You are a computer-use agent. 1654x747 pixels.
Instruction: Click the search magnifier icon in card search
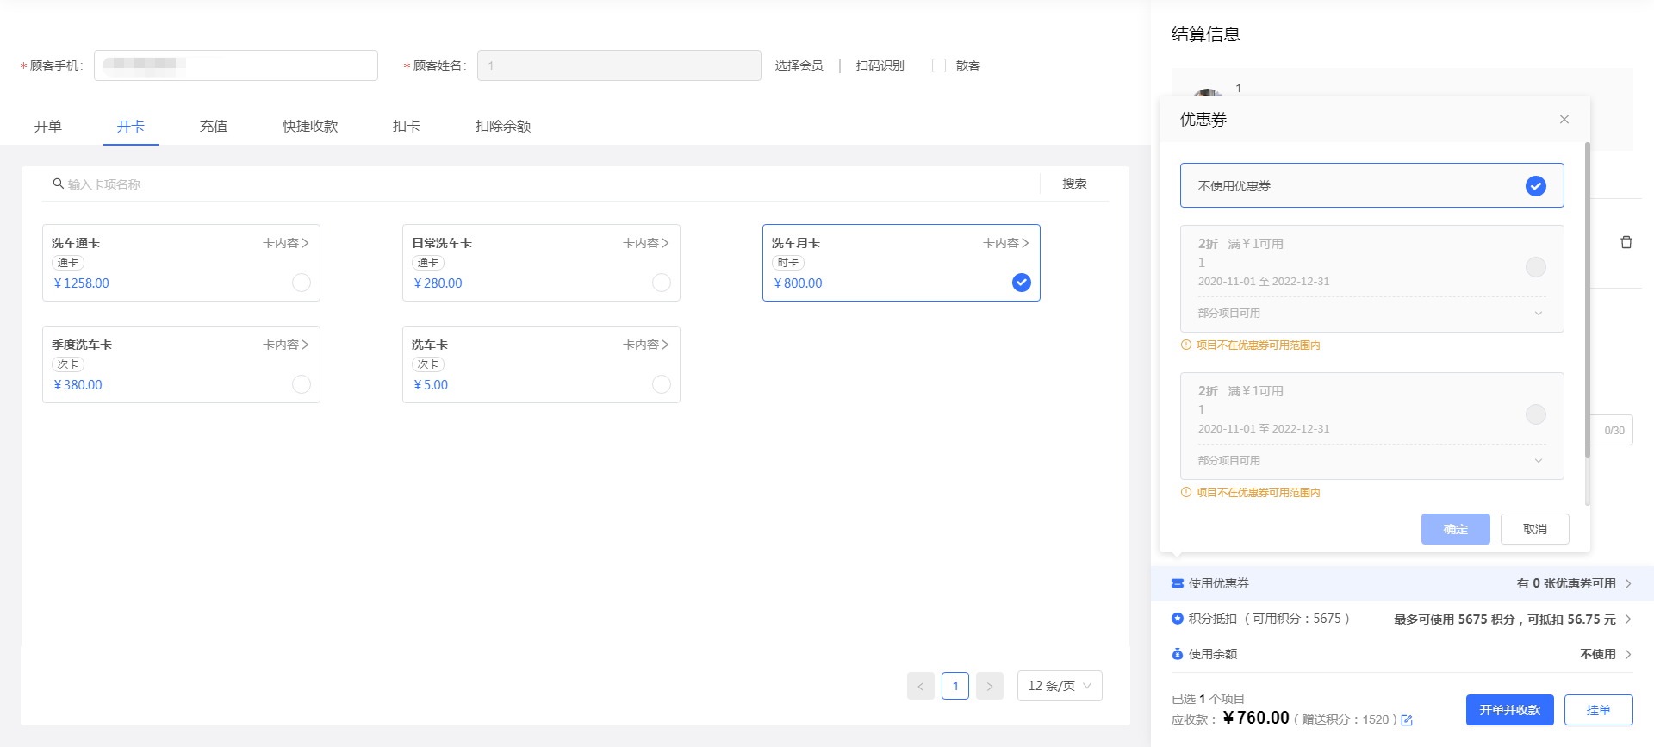coord(58,184)
